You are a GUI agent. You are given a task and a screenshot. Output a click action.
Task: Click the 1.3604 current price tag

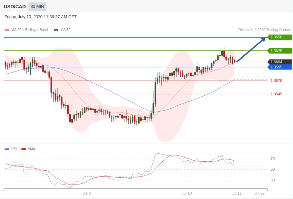pyautogui.click(x=280, y=62)
